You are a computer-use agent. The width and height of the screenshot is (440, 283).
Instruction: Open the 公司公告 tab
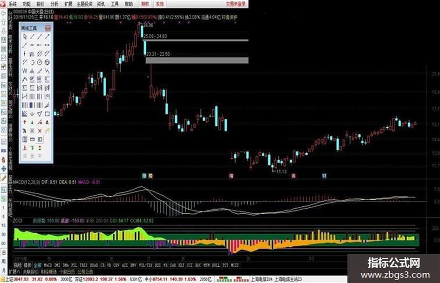point(85,271)
